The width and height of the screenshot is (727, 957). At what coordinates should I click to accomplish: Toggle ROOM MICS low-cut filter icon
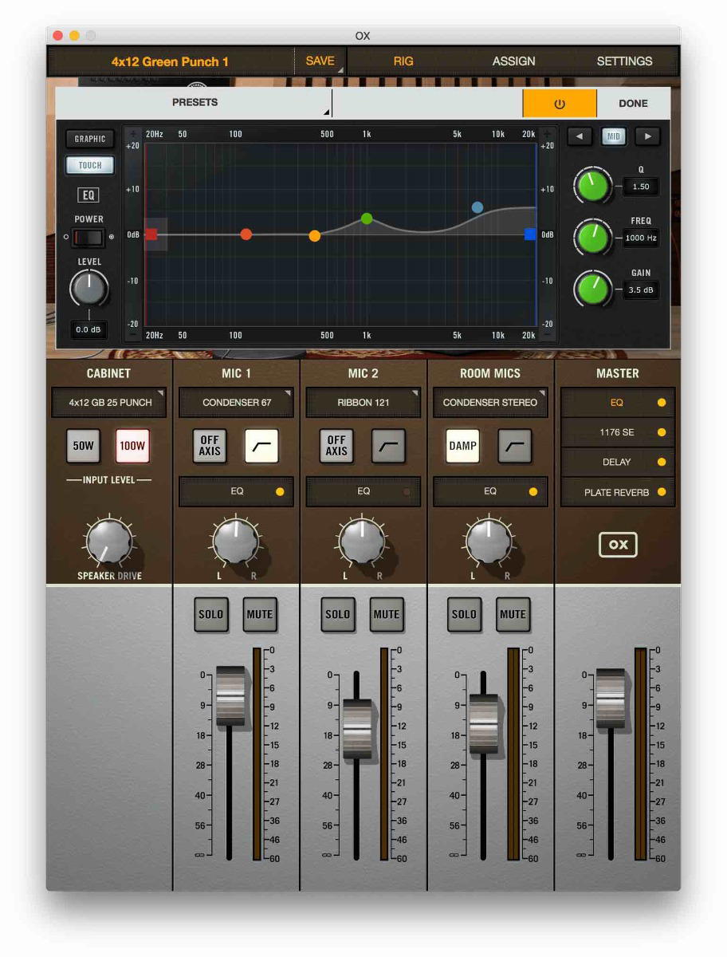coord(514,446)
